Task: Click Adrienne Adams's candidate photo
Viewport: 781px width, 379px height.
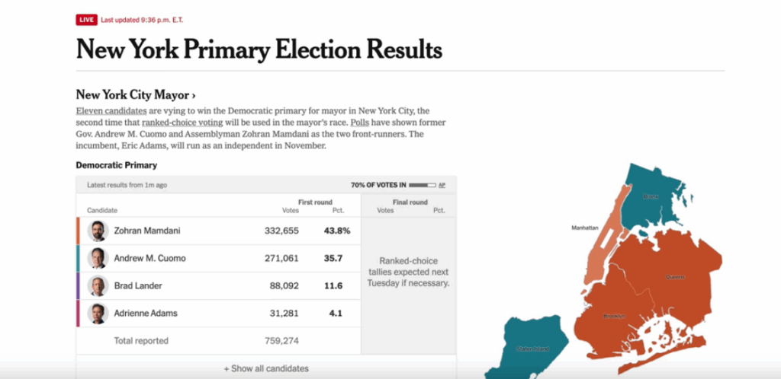Action: pos(98,313)
